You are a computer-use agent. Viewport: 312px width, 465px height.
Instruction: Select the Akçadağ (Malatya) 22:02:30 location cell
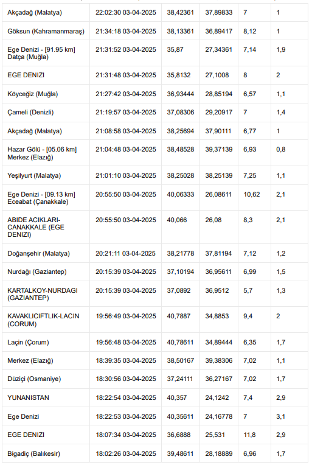click(46, 12)
